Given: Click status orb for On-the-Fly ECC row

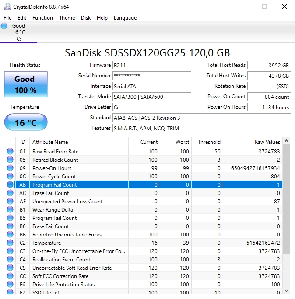Looking at the screenshot, I should pyautogui.click(x=10, y=251).
